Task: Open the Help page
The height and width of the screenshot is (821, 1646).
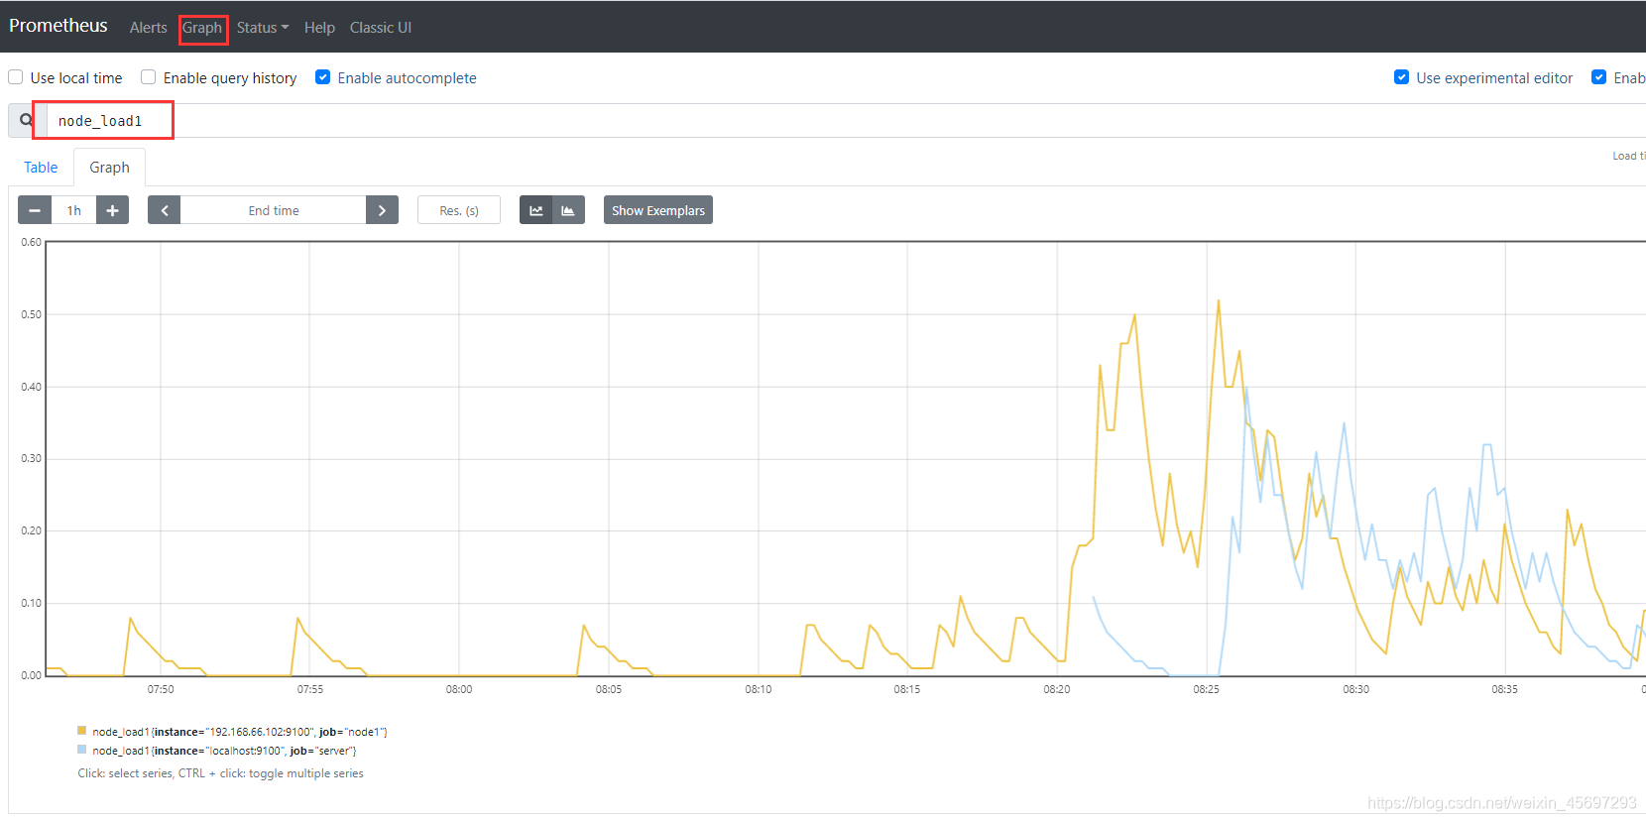Action: point(319,28)
